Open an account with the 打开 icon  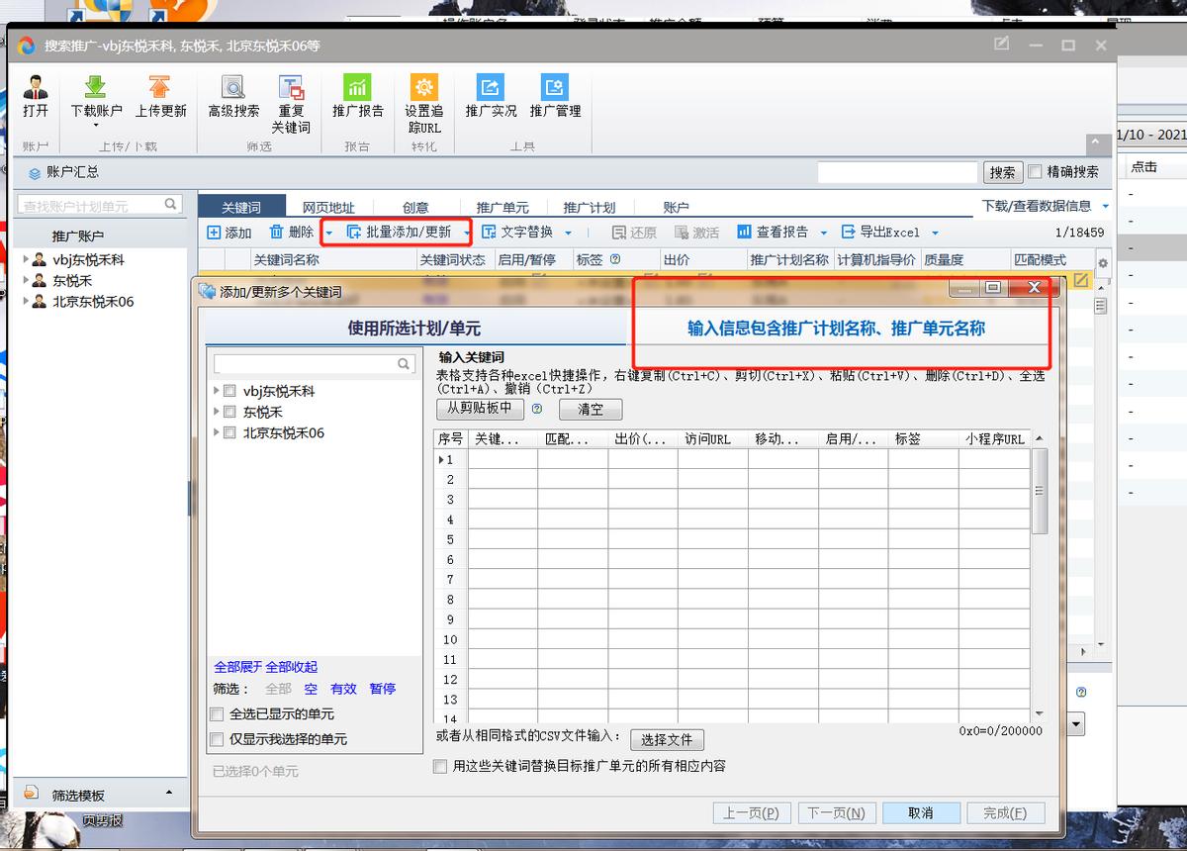click(x=36, y=97)
